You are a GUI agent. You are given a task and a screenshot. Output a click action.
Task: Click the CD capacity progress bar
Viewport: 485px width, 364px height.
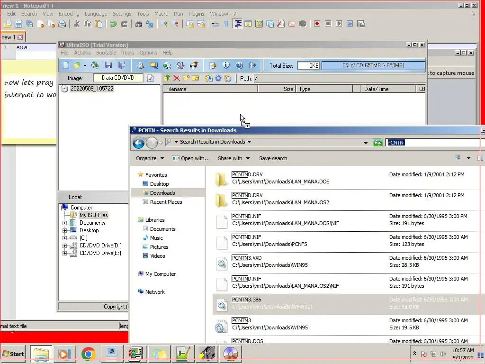[373, 65]
